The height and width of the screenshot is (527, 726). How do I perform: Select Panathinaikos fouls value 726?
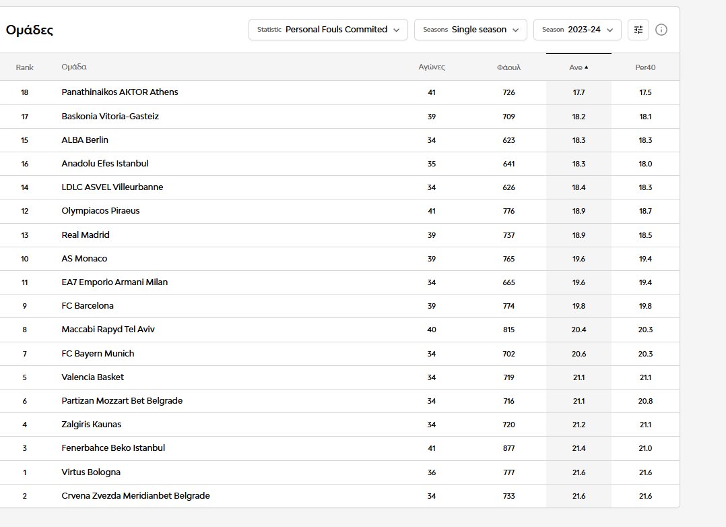(x=508, y=92)
